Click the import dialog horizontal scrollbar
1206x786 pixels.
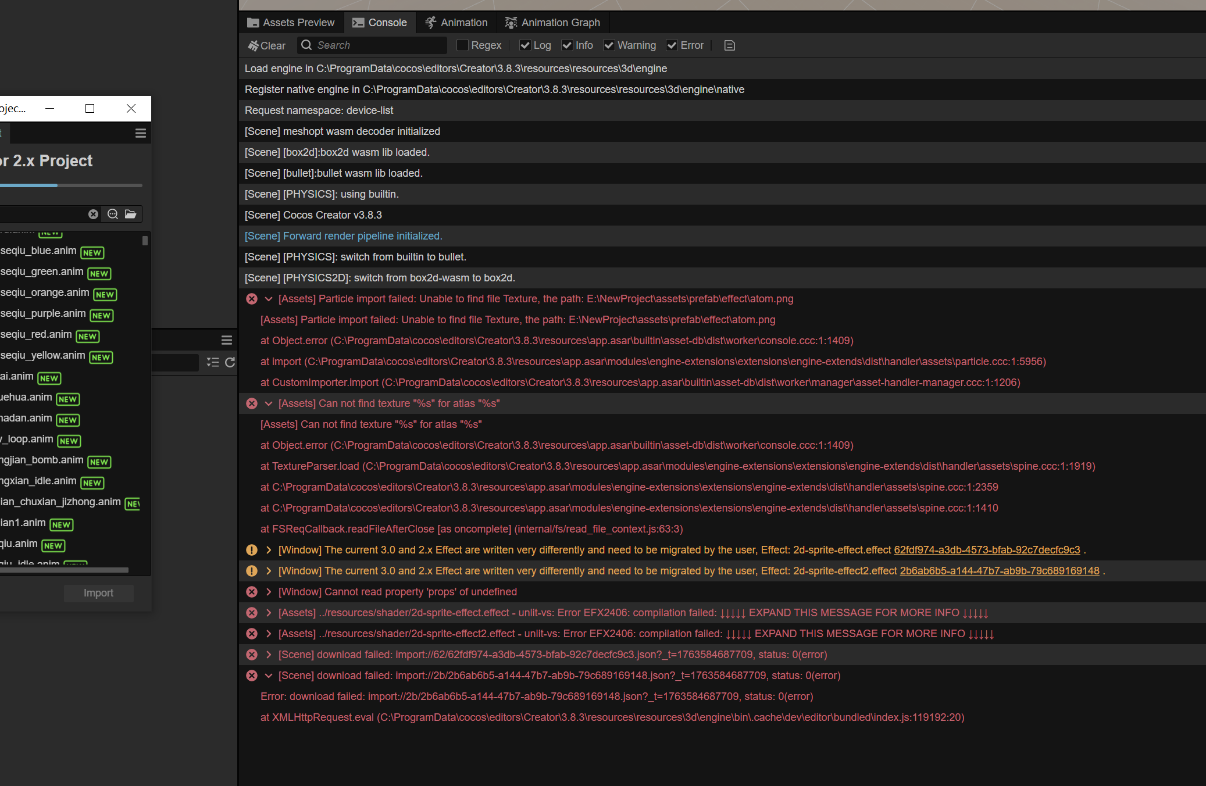(x=64, y=570)
